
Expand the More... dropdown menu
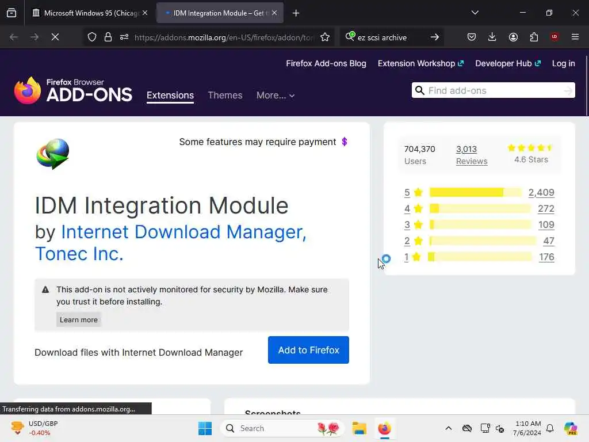pos(276,96)
